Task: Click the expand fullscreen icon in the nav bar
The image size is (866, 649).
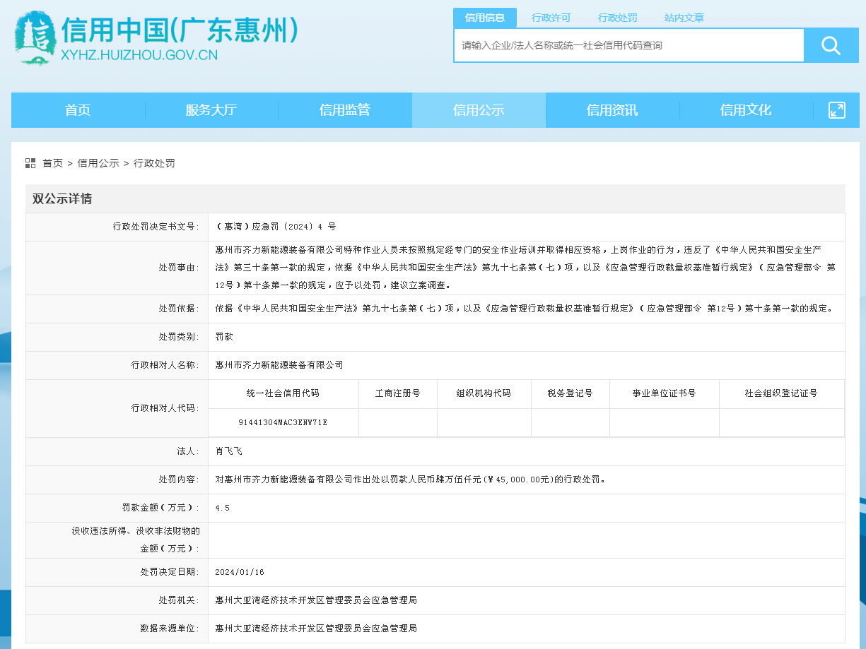Action: click(837, 110)
